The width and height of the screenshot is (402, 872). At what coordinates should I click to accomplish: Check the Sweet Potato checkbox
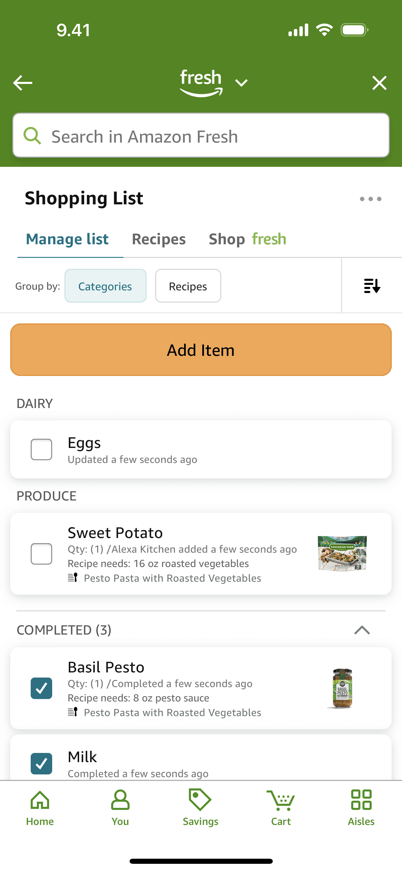pos(41,554)
